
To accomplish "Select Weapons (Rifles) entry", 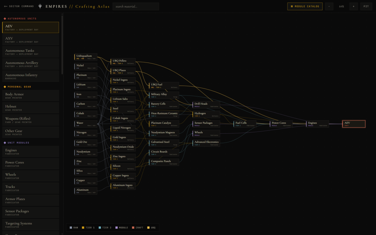I will pyautogui.click(x=30, y=120).
